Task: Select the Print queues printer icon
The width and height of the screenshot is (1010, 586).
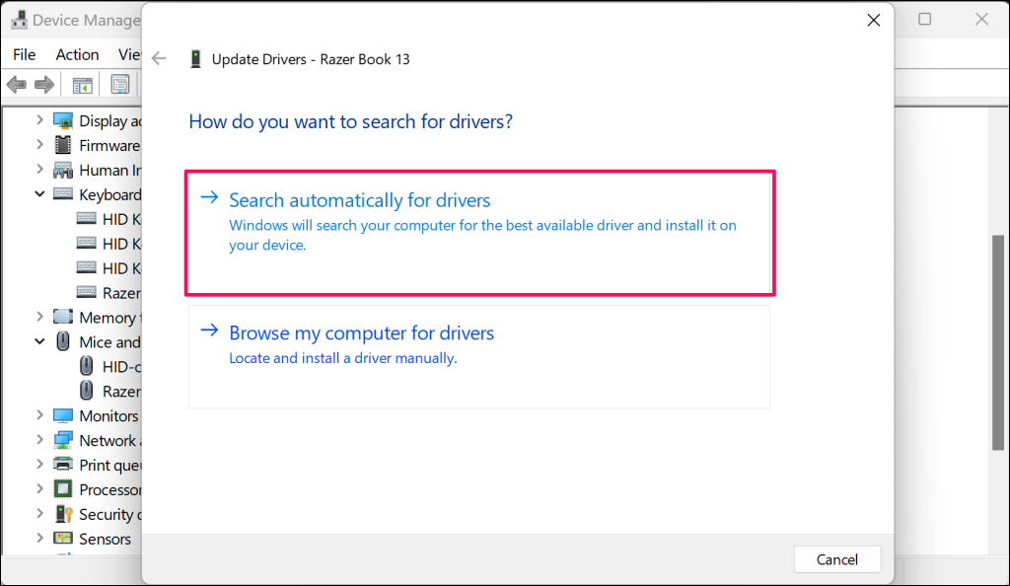Action: coord(63,465)
